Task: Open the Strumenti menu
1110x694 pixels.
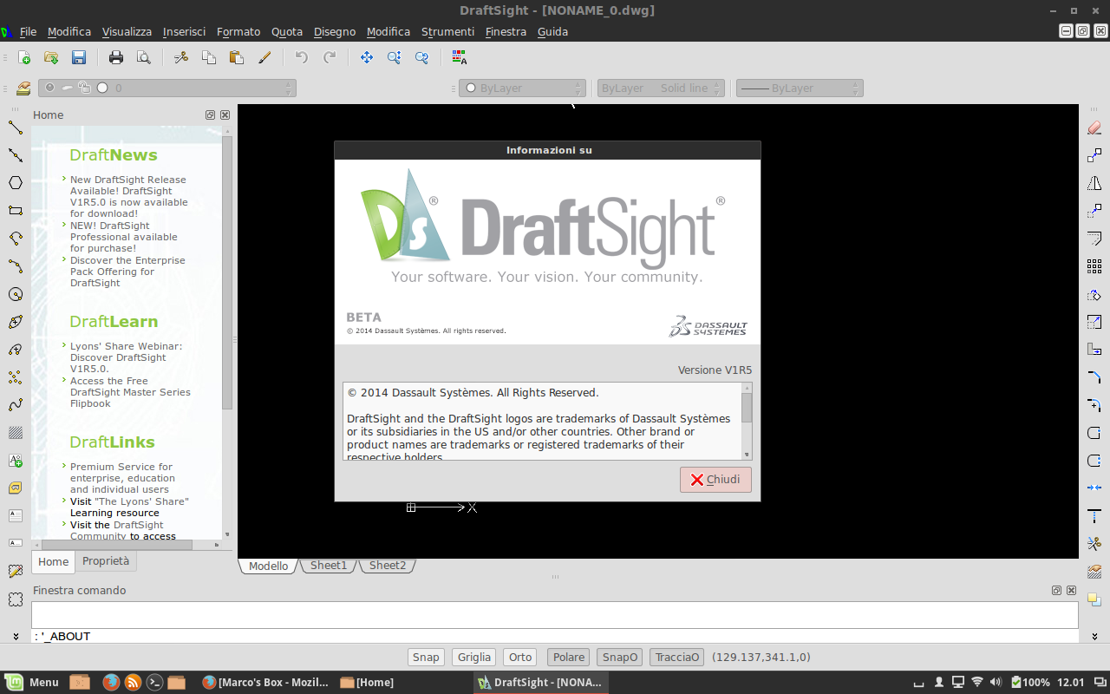Action: point(447,31)
